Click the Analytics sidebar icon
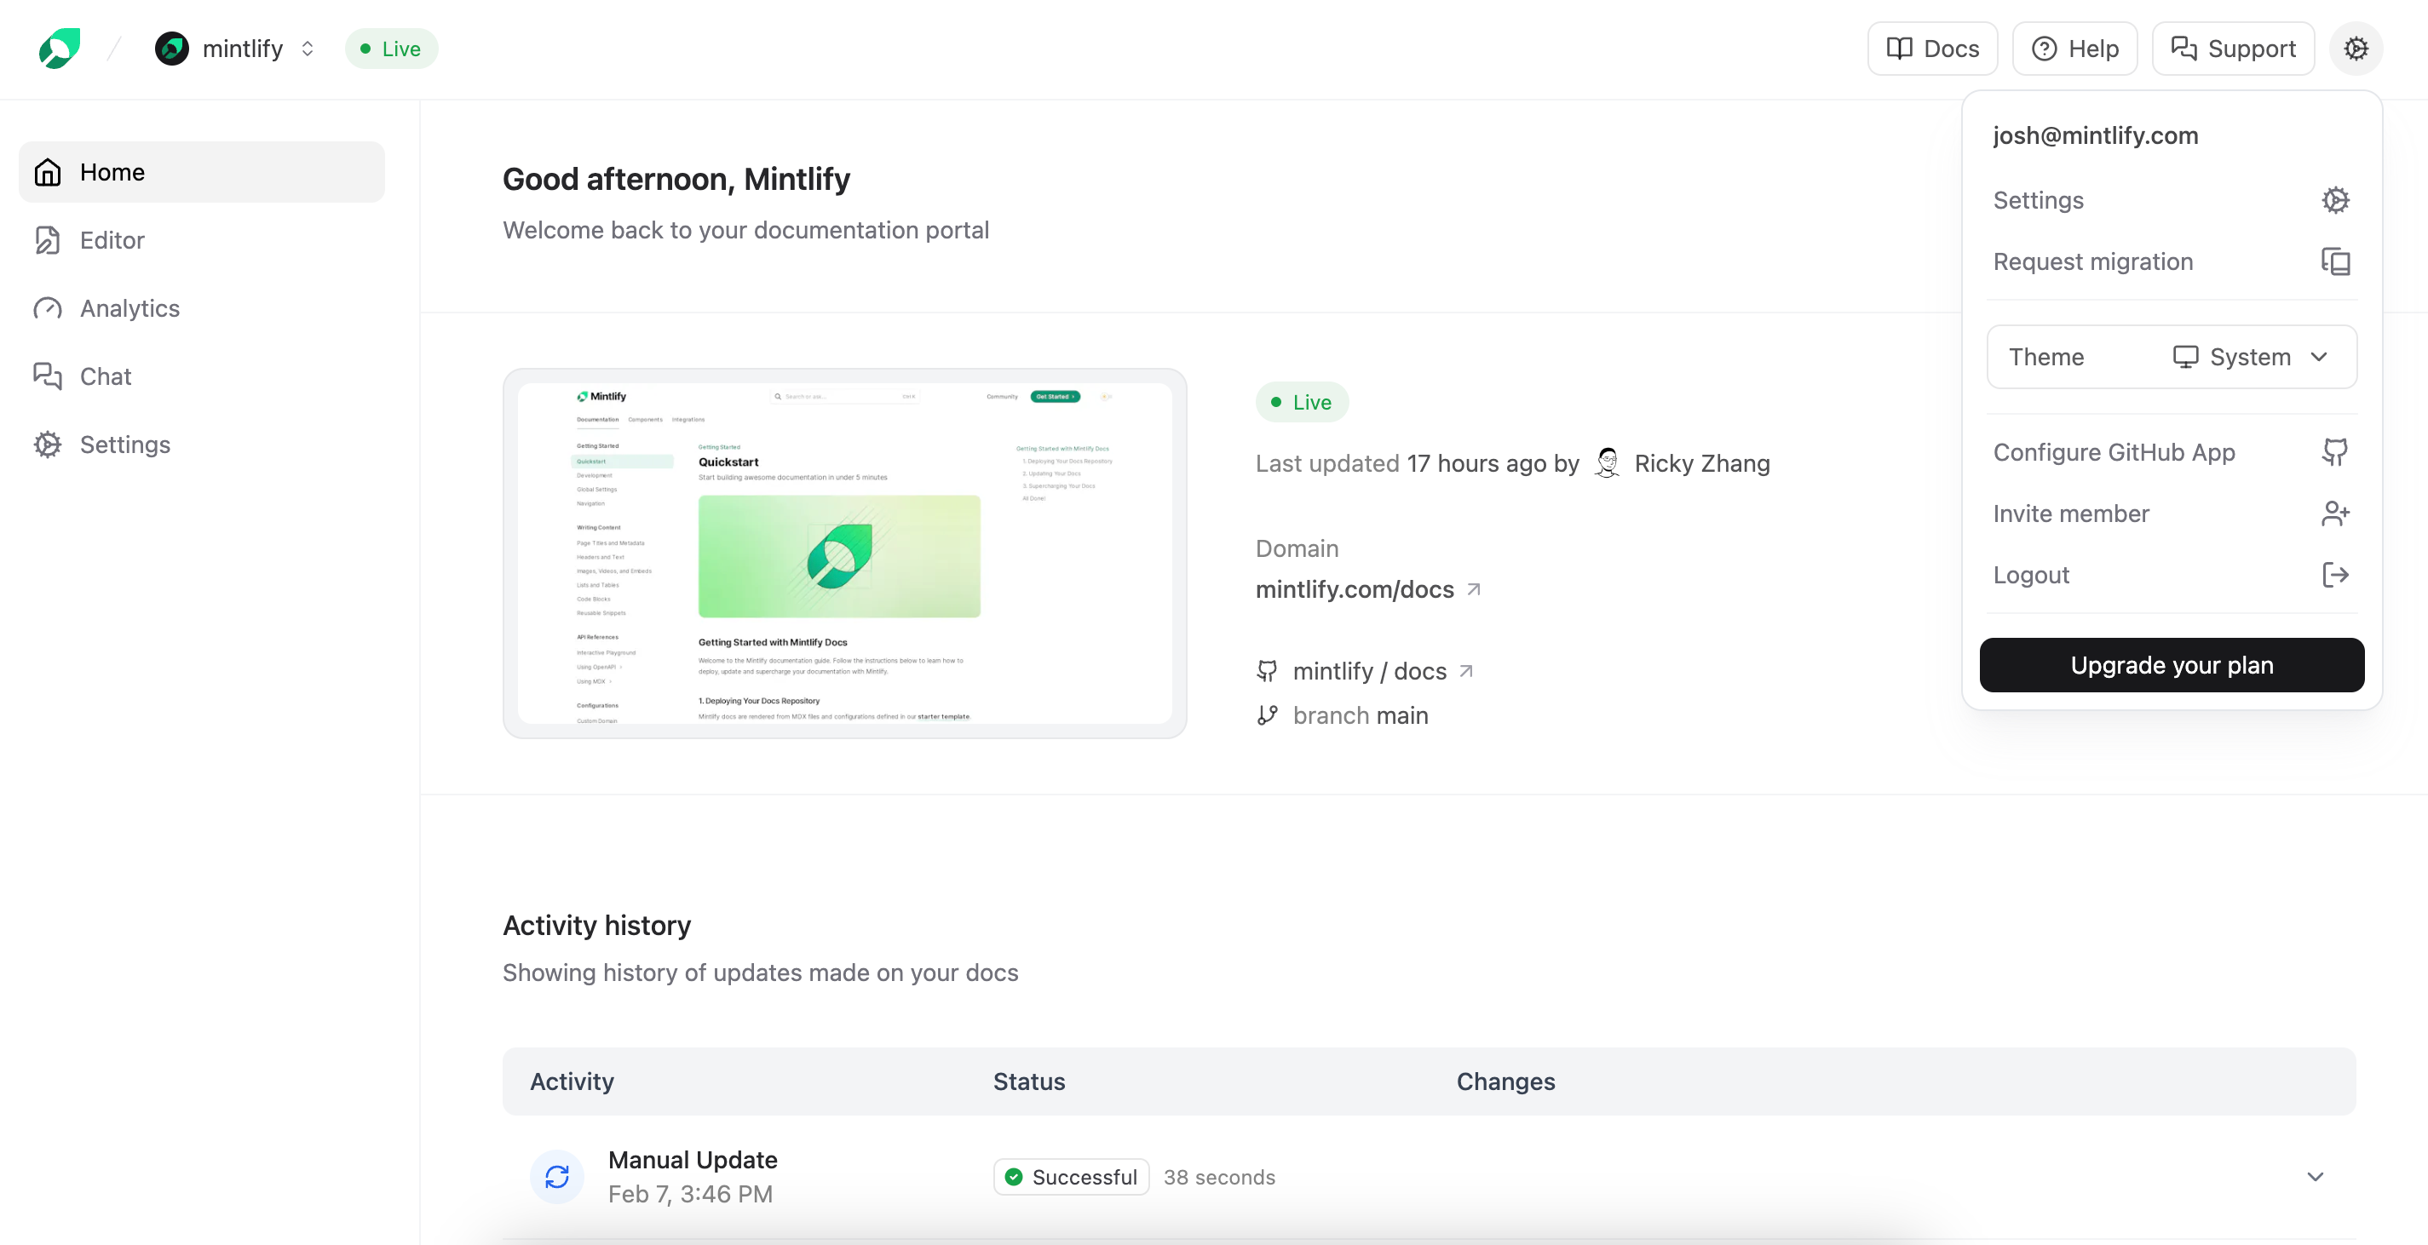Screen dimensions: 2428x1245 [49, 307]
